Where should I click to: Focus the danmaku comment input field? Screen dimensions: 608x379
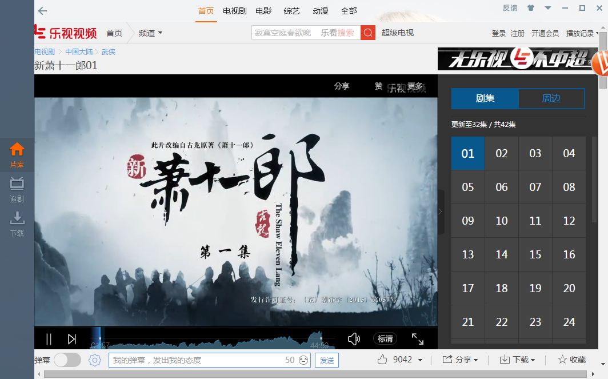[209, 360]
